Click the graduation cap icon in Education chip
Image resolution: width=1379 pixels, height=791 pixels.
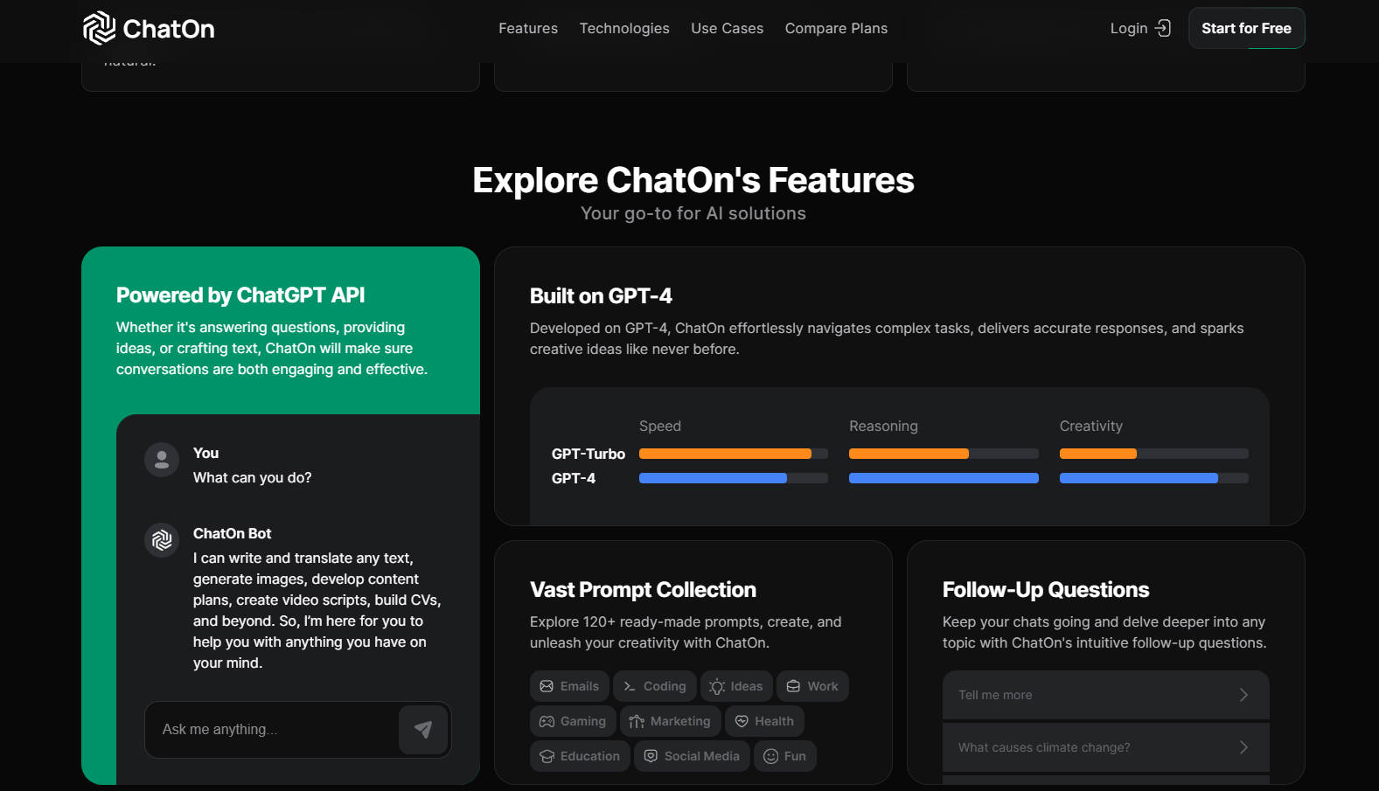point(547,756)
